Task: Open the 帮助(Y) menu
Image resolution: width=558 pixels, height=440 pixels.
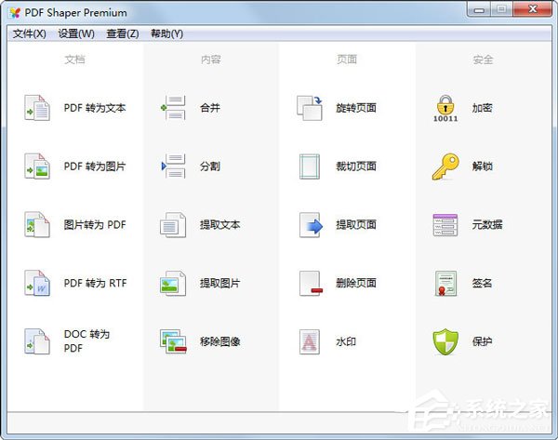Action: (x=166, y=33)
